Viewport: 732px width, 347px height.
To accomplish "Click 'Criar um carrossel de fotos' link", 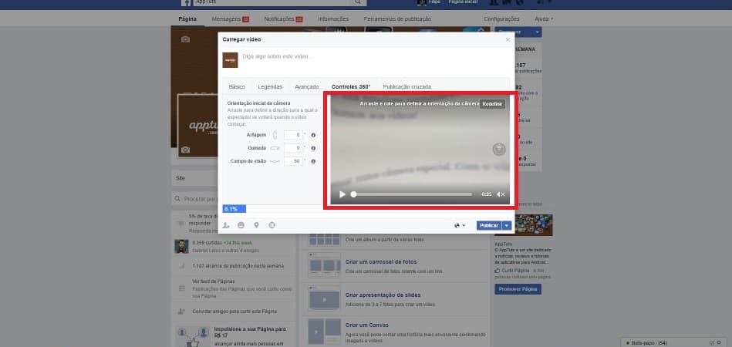I will tap(381, 262).
